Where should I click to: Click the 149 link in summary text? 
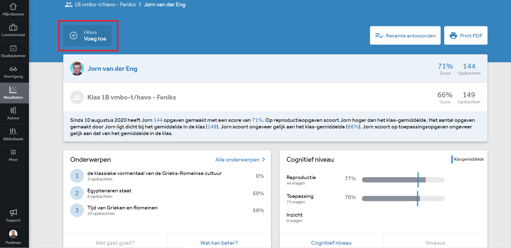[x=212, y=127]
